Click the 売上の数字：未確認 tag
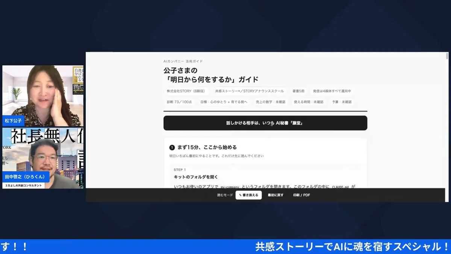The image size is (451, 254). point(270,102)
